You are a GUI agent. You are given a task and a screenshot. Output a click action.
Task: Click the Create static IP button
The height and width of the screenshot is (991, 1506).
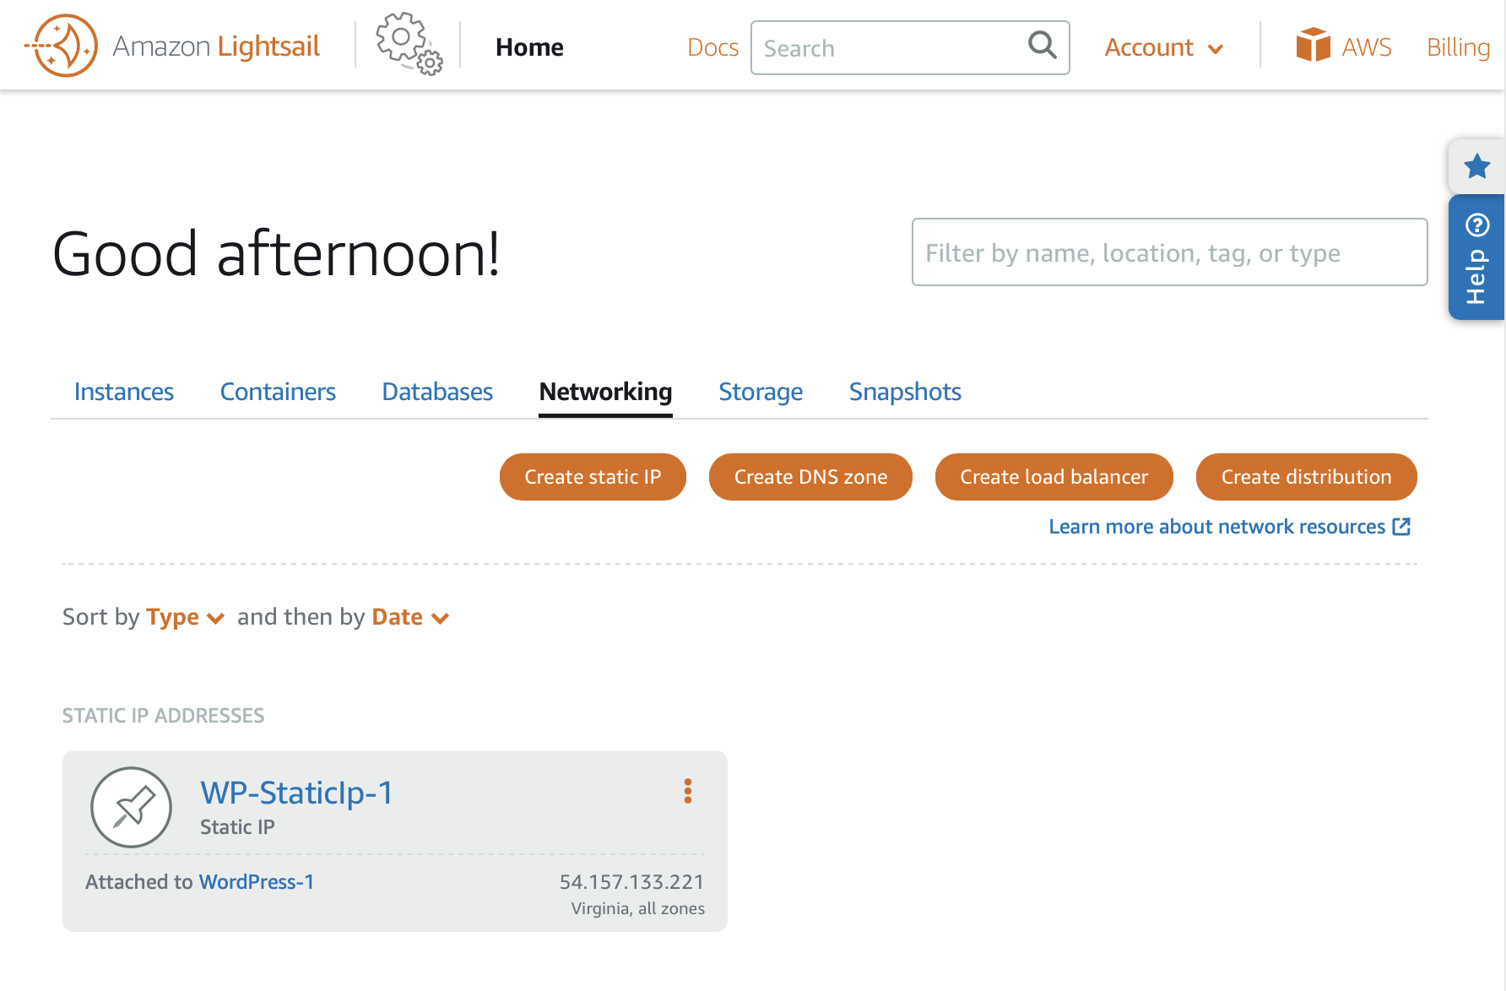[593, 477]
